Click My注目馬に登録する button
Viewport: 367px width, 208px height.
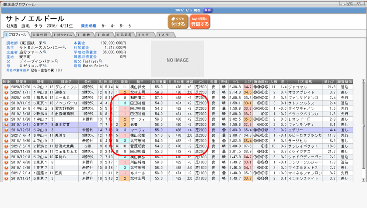tap(200, 22)
